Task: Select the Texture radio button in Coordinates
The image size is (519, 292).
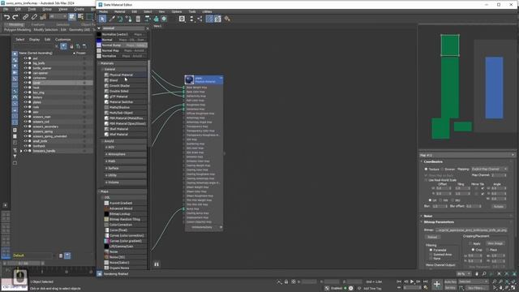Action: [426, 170]
